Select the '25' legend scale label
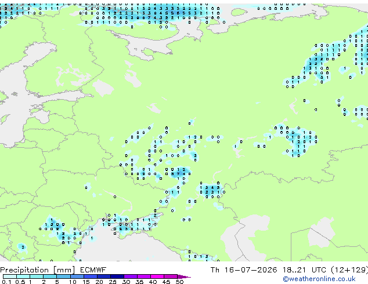This screenshot has width=368, height=284. point(113,282)
